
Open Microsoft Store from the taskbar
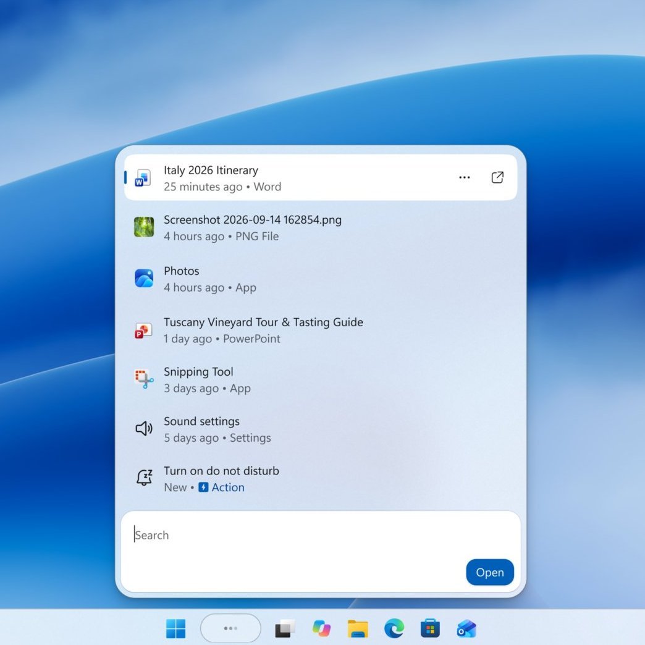point(430,628)
